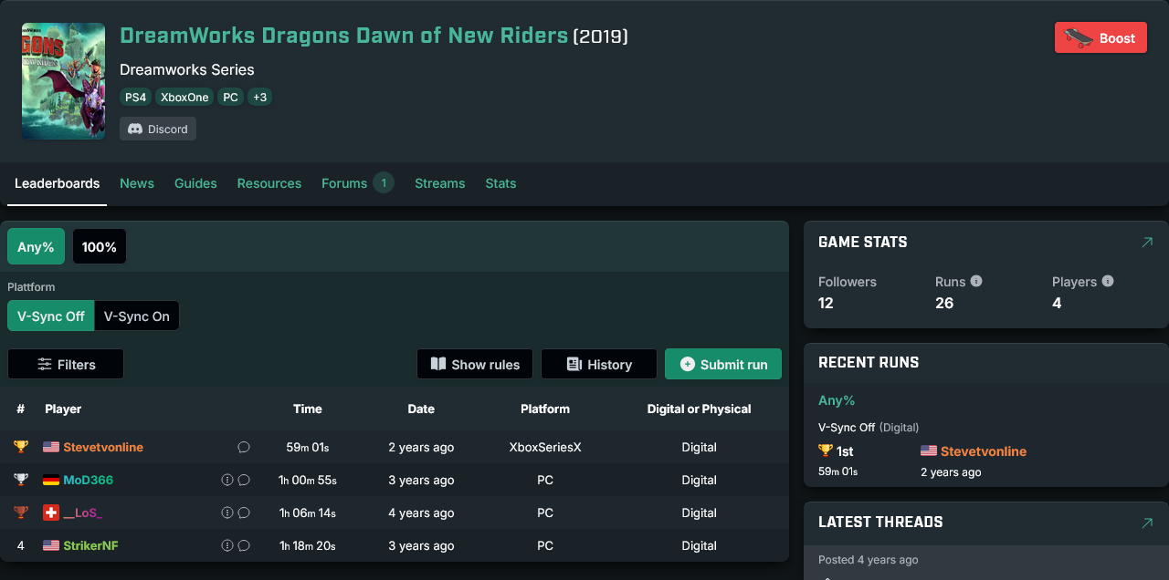Click the info icon next to Runs
This screenshot has height=580, width=1169.
[x=976, y=281]
